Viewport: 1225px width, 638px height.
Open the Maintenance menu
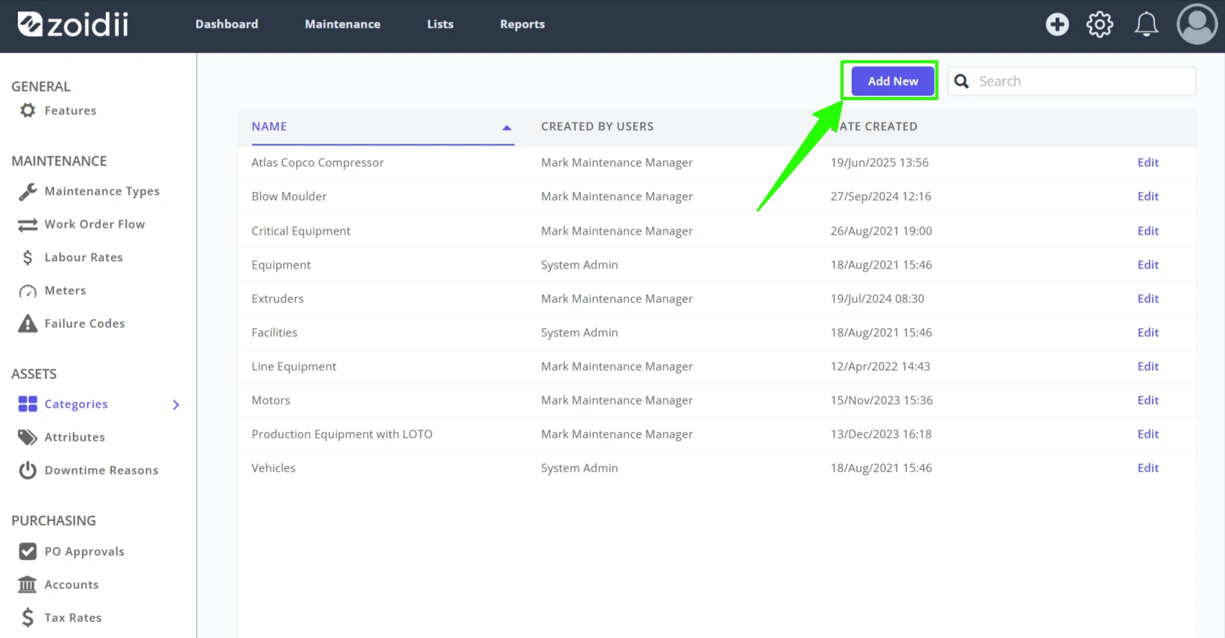click(x=342, y=24)
